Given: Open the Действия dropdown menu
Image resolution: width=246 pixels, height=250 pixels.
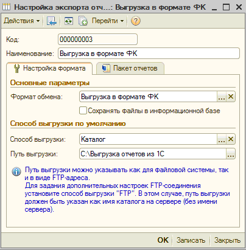Looking at the screenshot, I should (21, 21).
